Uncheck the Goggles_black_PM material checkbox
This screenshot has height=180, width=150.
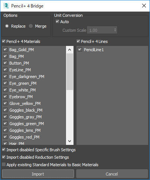5,110
